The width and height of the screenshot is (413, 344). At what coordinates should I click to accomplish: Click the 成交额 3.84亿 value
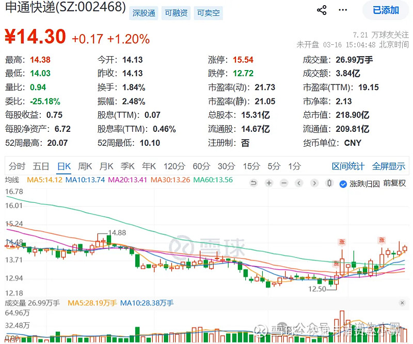[348, 73]
